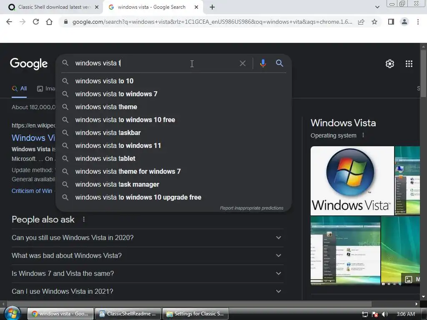427x320 pixels.
Task: Open Google settings gear icon
Action: [x=390, y=64]
